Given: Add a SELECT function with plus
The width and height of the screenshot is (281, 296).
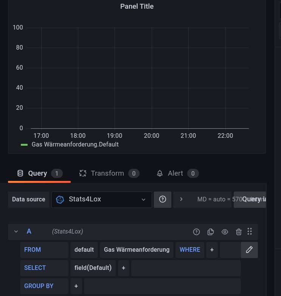Looking at the screenshot, I should tap(123, 268).
